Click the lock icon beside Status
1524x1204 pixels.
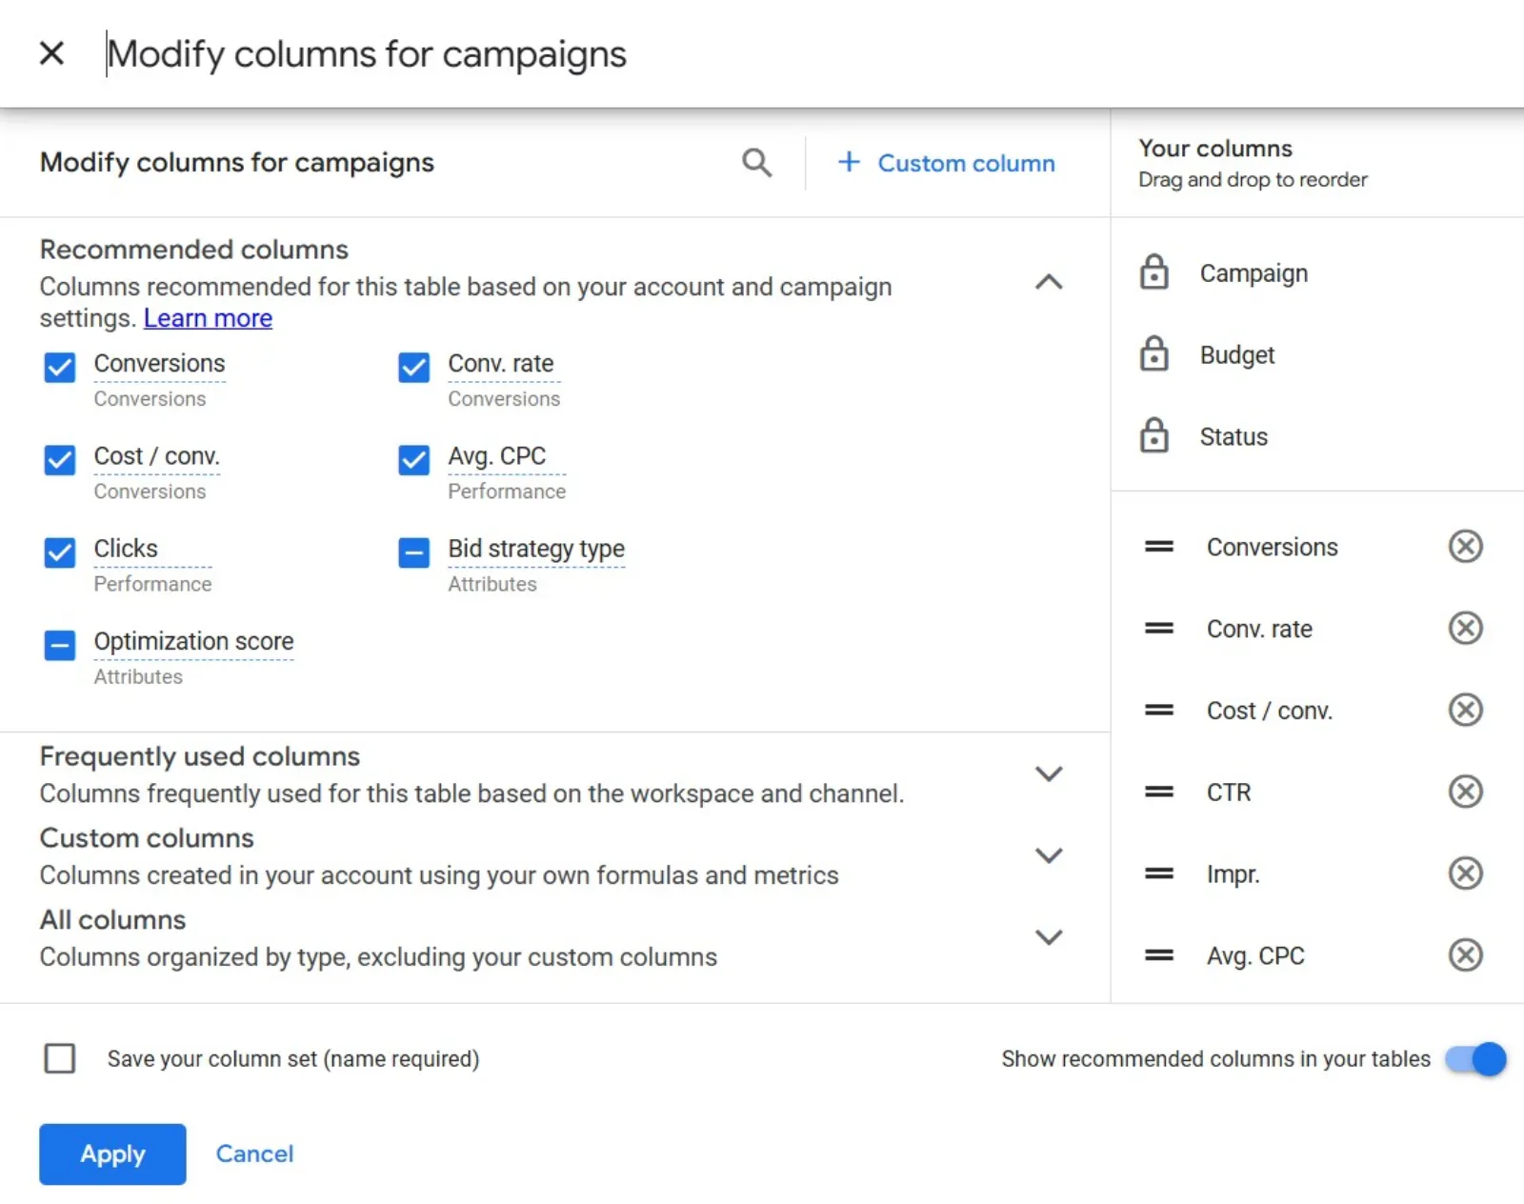[1154, 436]
